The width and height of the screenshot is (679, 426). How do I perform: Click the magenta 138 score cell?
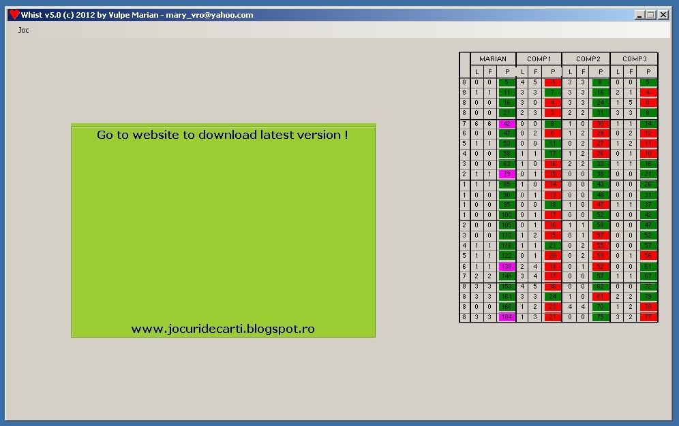pos(507,267)
